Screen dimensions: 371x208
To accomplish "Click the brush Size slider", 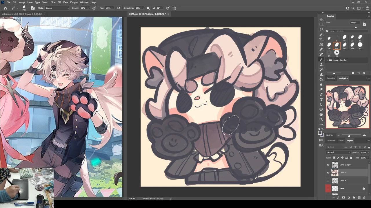I will click(356, 27).
